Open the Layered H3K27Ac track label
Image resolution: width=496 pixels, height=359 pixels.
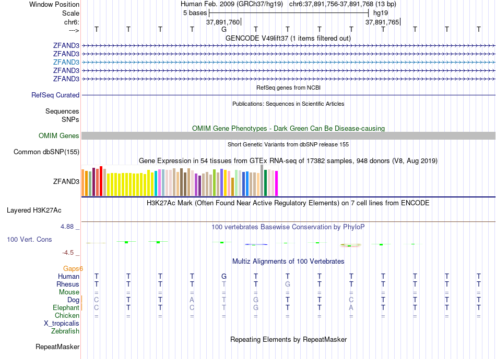click(34, 211)
